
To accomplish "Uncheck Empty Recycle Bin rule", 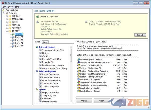I will click(x=40, y=92).
